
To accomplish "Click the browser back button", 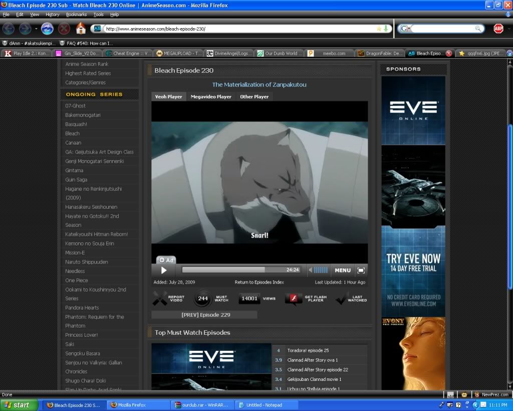I will coord(9,29).
